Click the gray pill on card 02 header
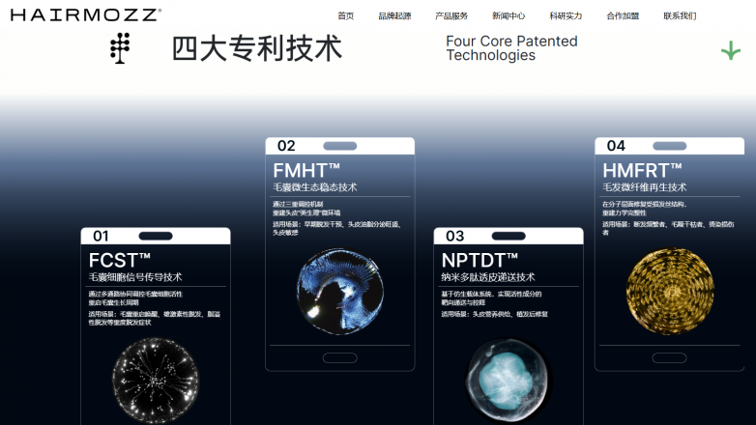 point(340,146)
